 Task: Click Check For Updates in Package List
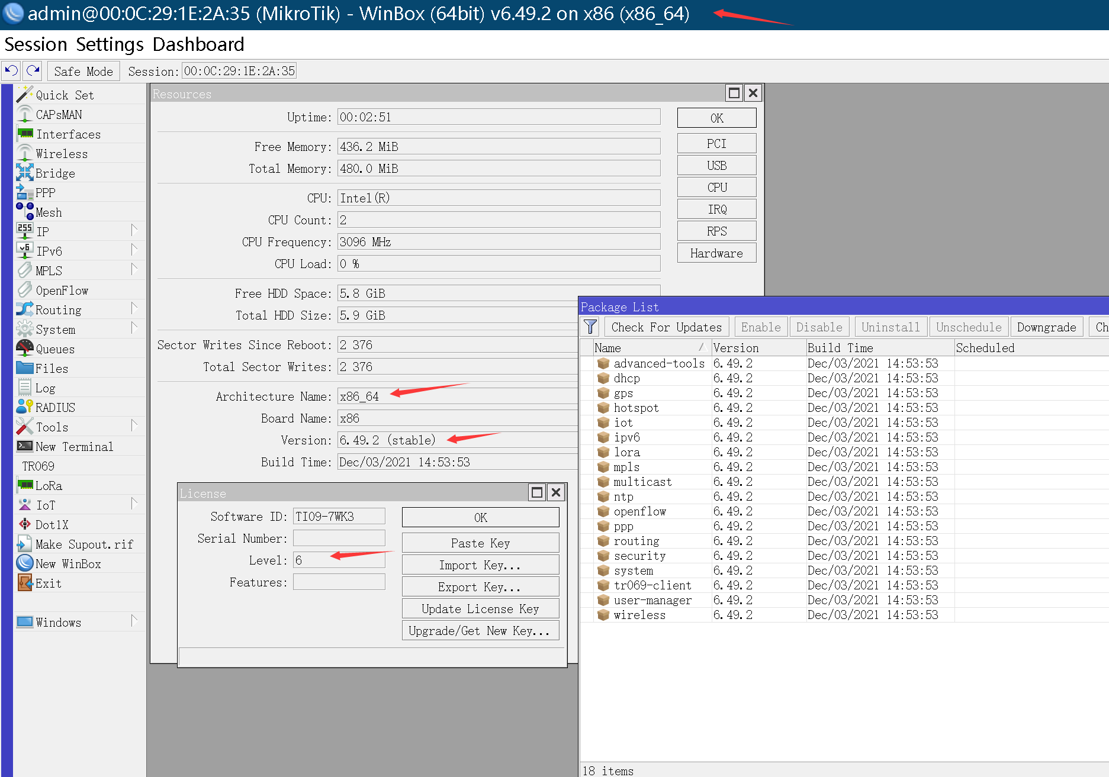666,327
